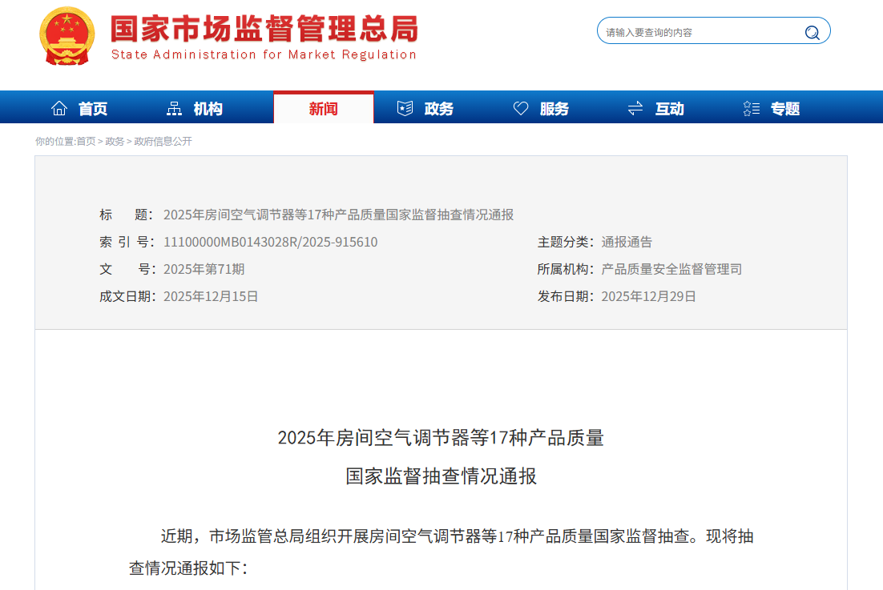This screenshot has width=883, height=590.
Task: Click the home icon beside 首页
Action: click(x=59, y=106)
